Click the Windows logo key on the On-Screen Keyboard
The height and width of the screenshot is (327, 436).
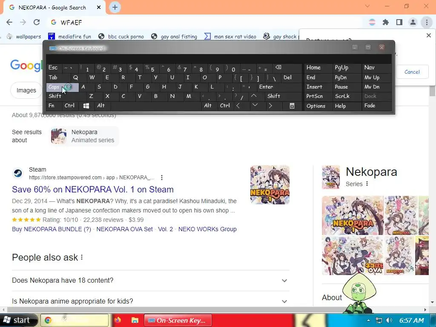(86, 106)
